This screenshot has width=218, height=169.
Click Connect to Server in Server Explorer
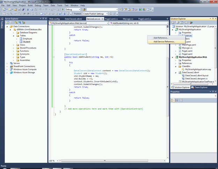pos(20,22)
